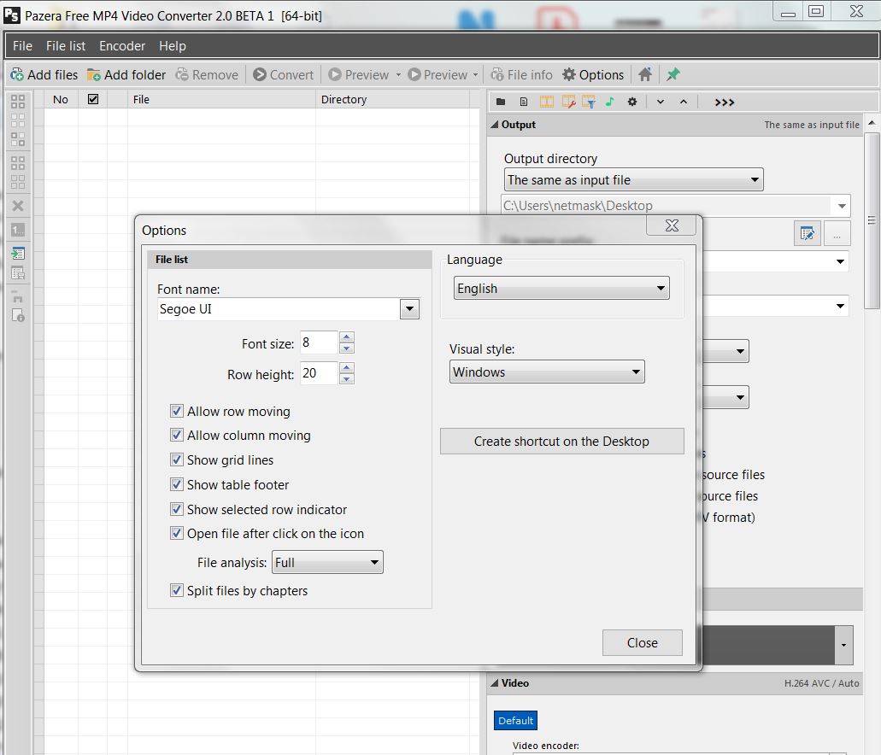Toggle Open file after click on the icon
The width and height of the screenshot is (881, 755).
point(176,533)
